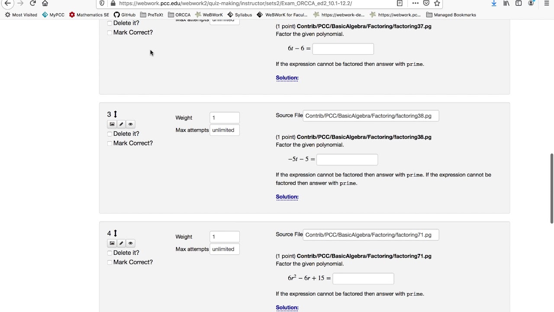The image size is (554, 312).
Task: Save page to Pocket icon
Action: [426, 3]
